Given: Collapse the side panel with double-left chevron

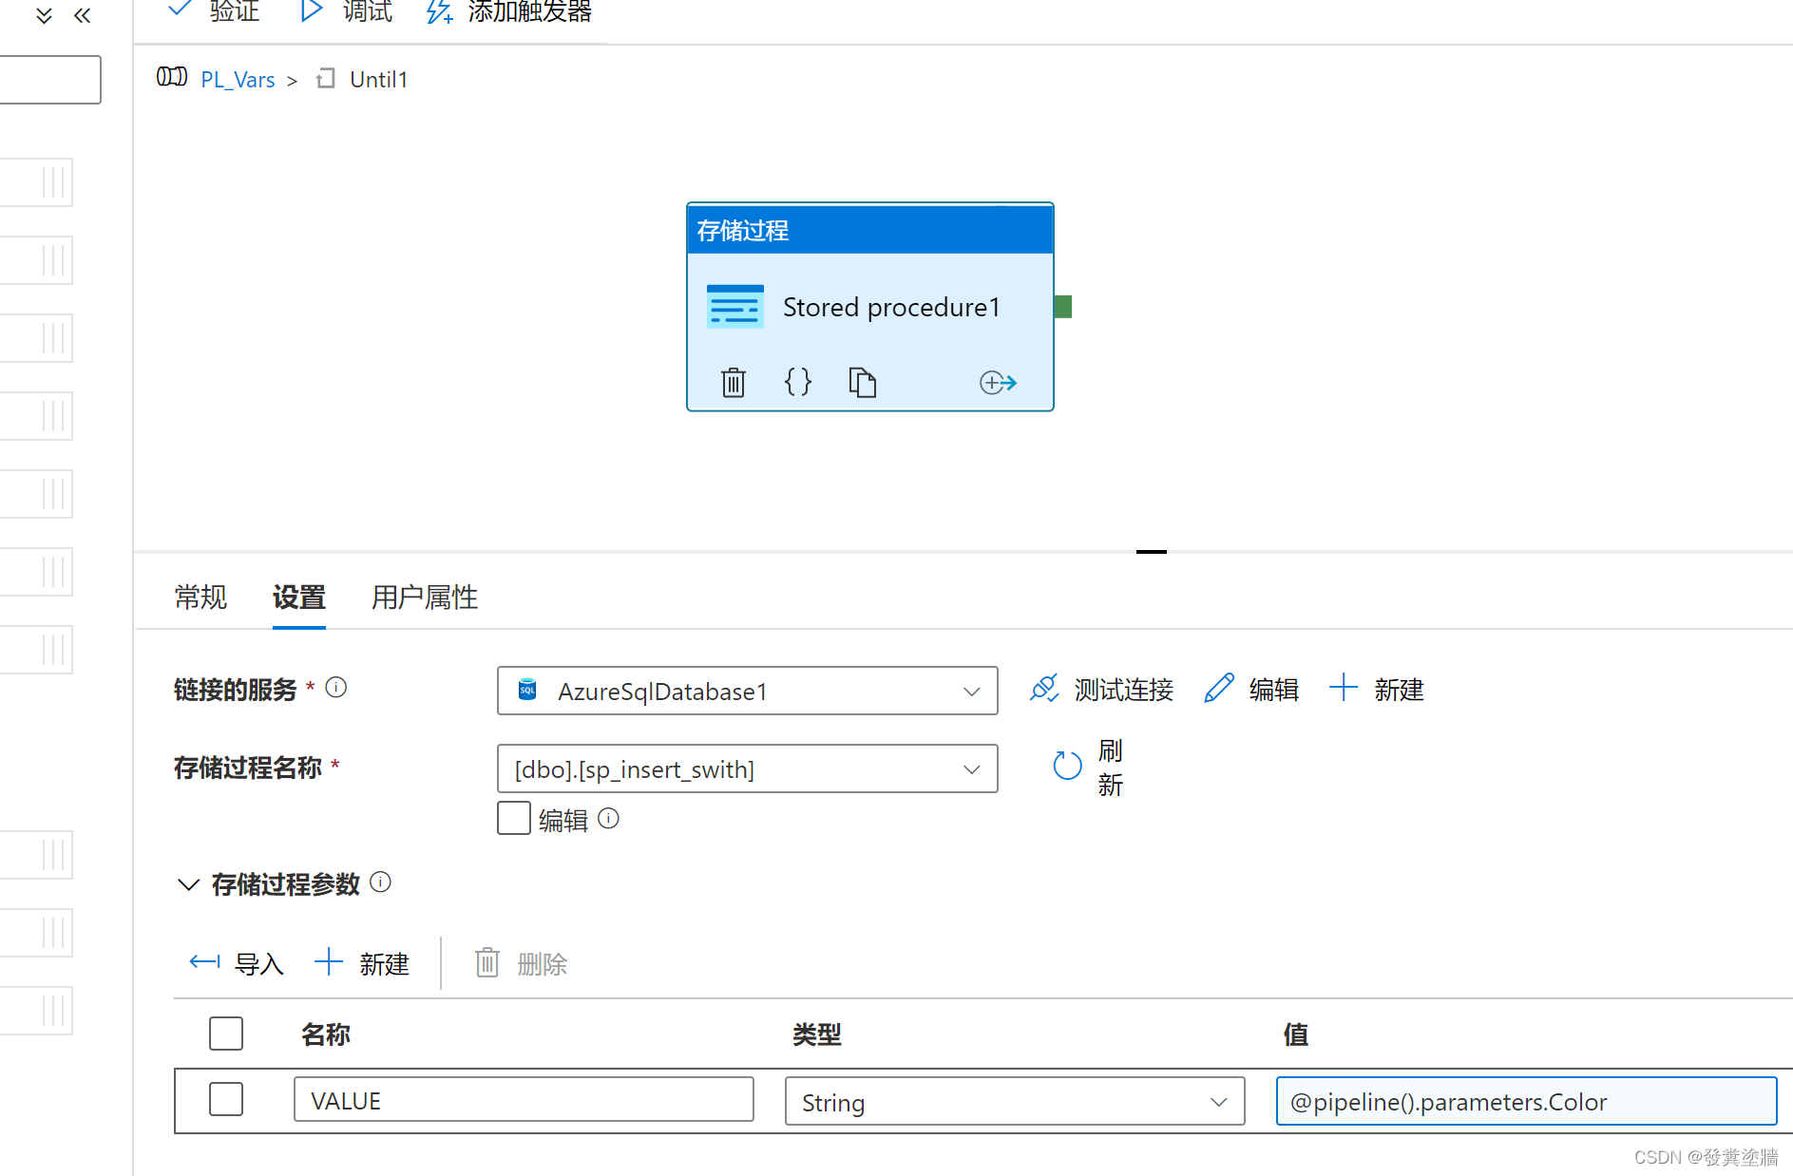Looking at the screenshot, I should 83,15.
